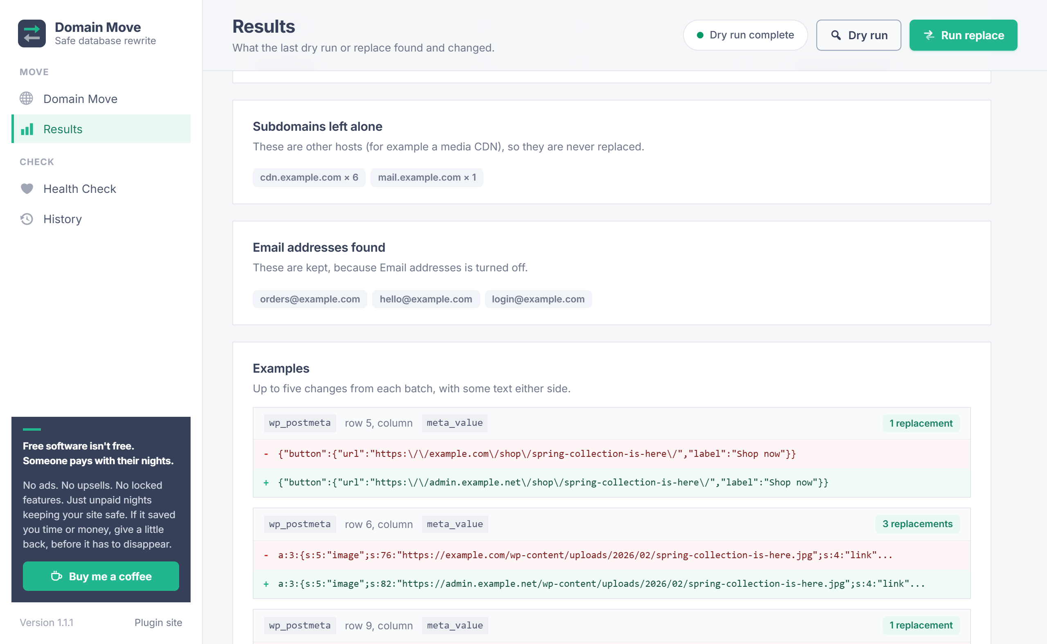Click the bar chart Results icon
The height and width of the screenshot is (644, 1047).
coord(27,129)
